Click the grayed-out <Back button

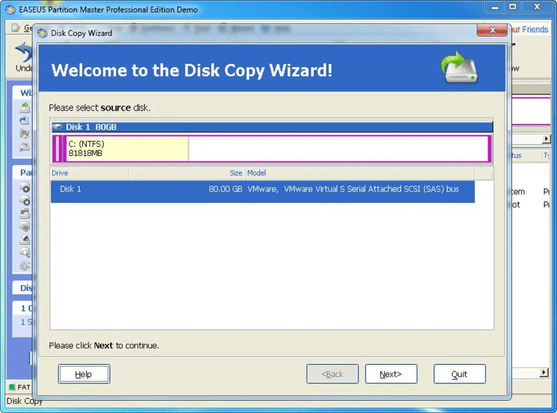[333, 374]
